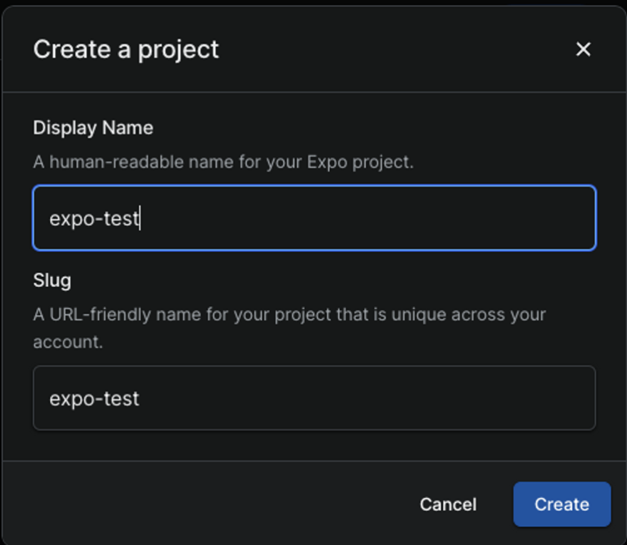Click the expo-test text in Slug field
This screenshot has height=545, width=627.
coord(94,398)
